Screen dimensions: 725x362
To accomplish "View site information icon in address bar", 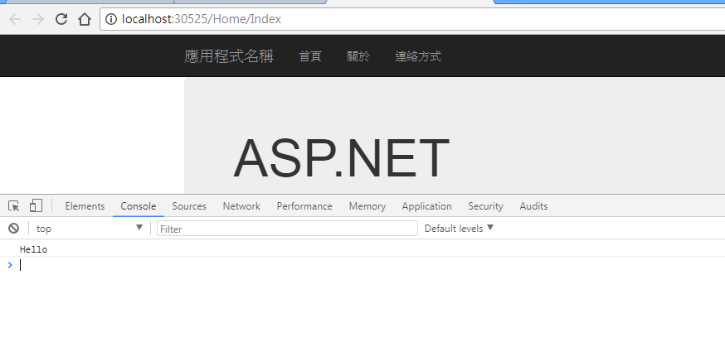I will click(x=111, y=19).
